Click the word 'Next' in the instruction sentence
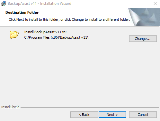 click(x=20, y=19)
